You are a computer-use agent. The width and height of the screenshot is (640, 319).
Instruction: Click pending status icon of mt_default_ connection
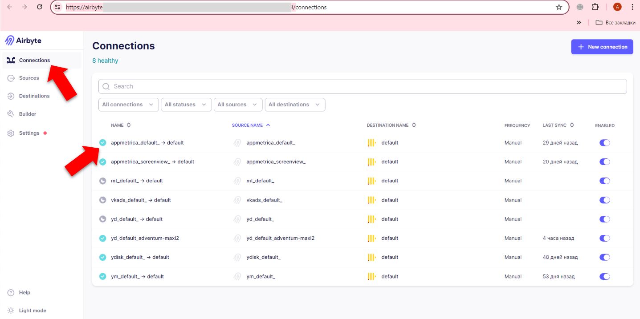(x=102, y=181)
